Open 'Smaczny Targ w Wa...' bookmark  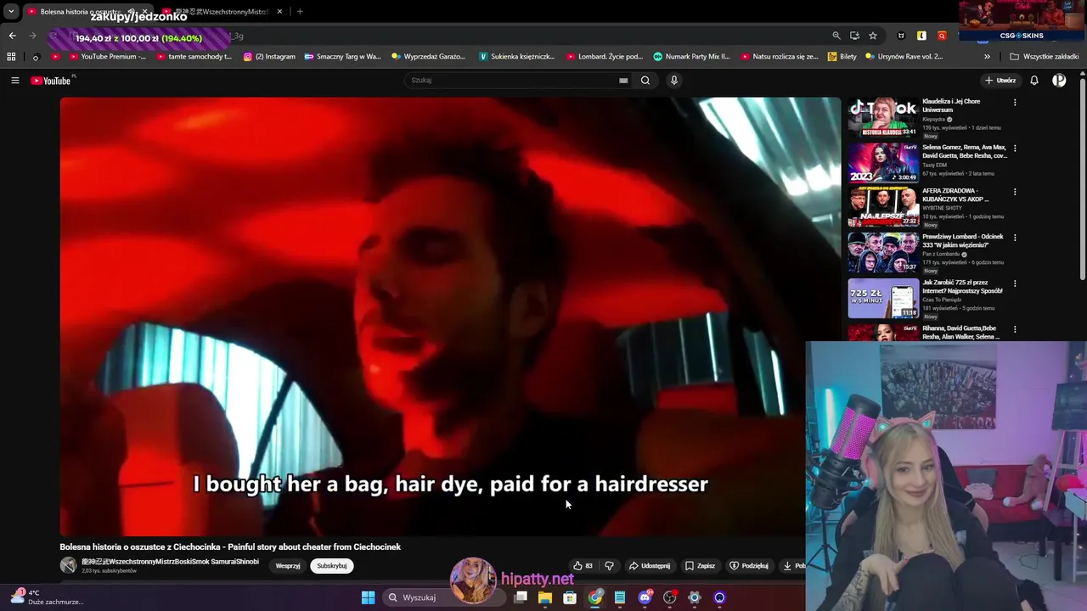[343, 57]
